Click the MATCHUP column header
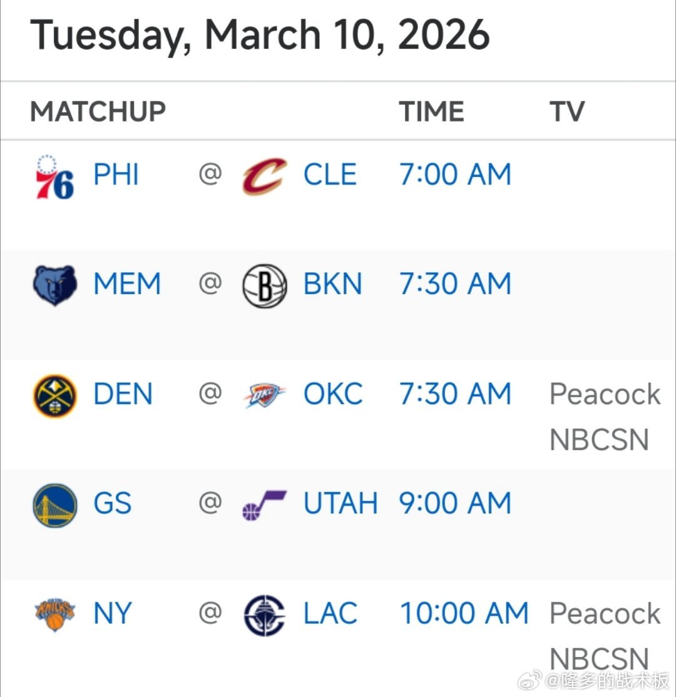676x697 pixels. 98,112
